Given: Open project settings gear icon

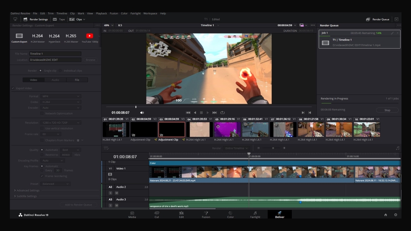Looking at the screenshot, I should [x=396, y=215].
